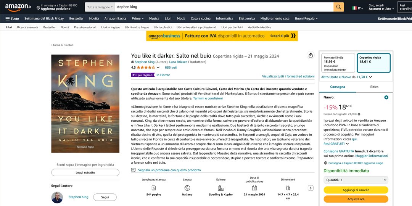Viewport: 412px width, 206px height.
Task: Click the Amazon.it logo
Action: point(18,7)
